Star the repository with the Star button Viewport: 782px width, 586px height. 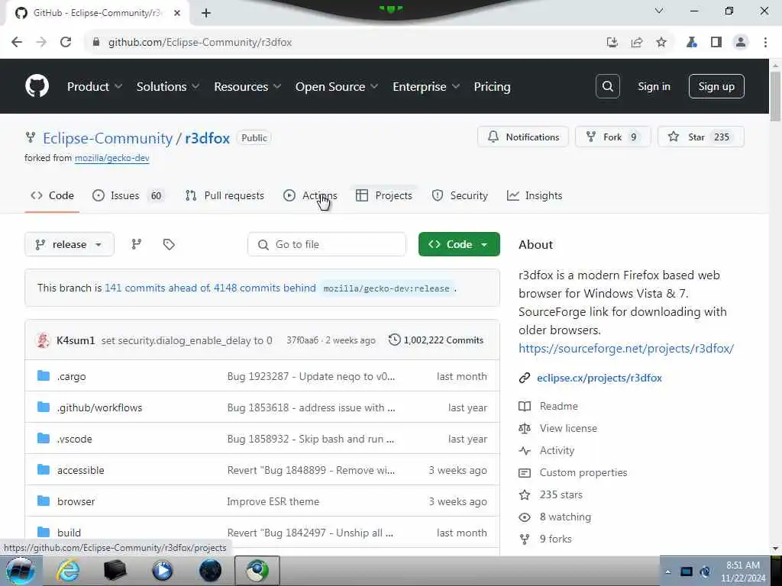click(701, 137)
